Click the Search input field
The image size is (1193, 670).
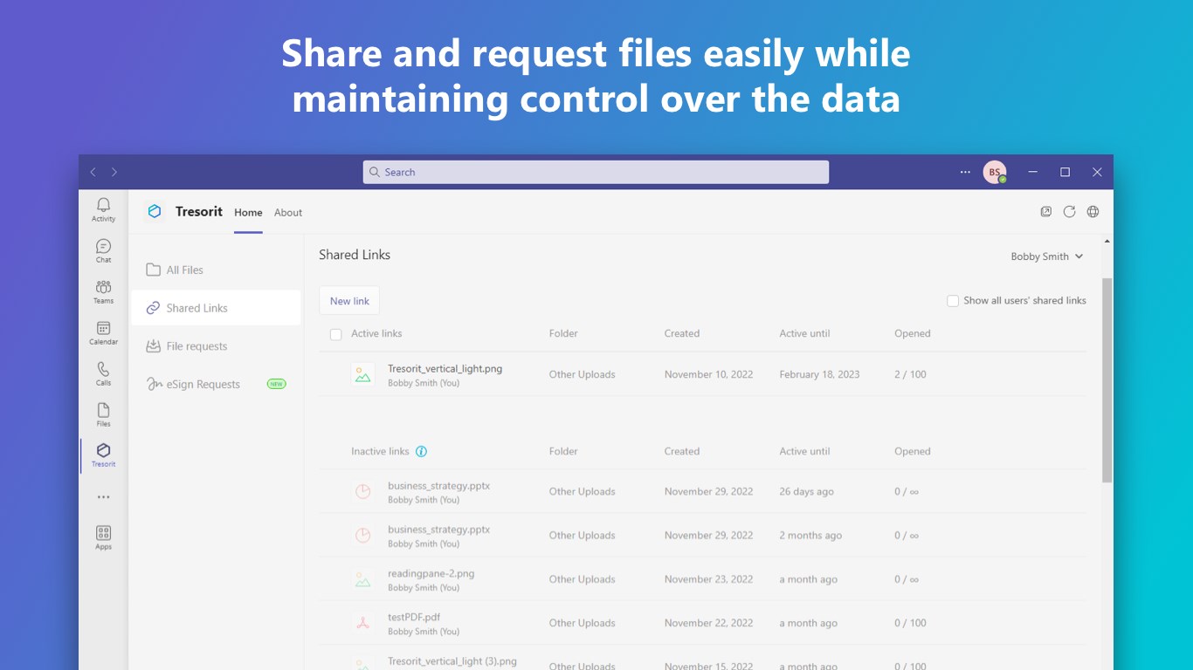(x=596, y=172)
